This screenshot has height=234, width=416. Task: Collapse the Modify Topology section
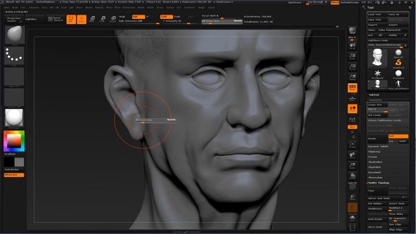pyautogui.click(x=378, y=183)
